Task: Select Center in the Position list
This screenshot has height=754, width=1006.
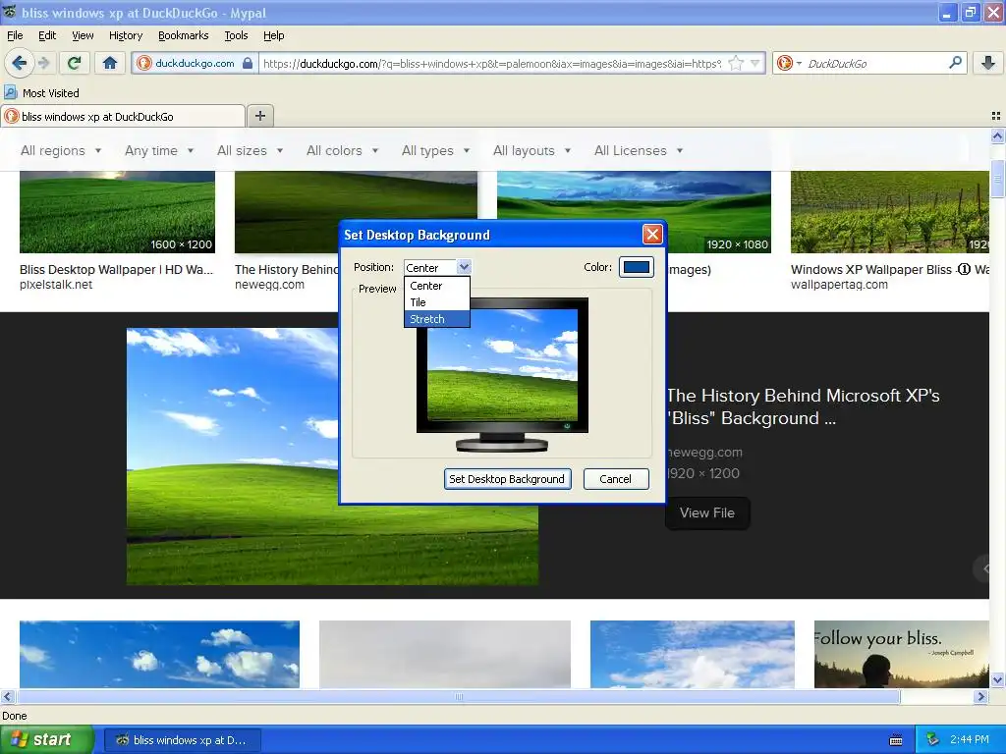Action: [437, 286]
